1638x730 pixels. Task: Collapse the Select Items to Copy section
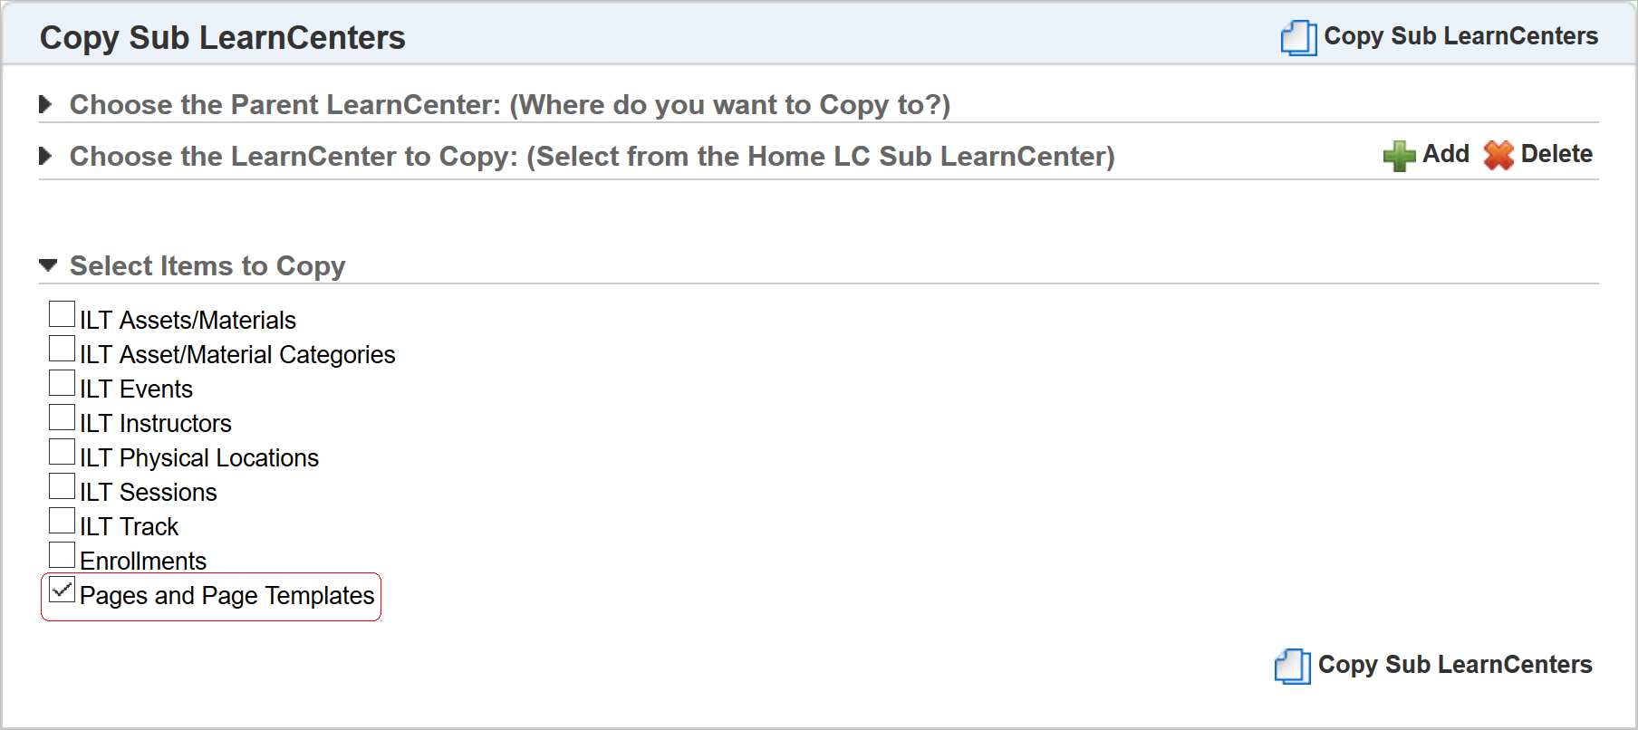tap(48, 265)
